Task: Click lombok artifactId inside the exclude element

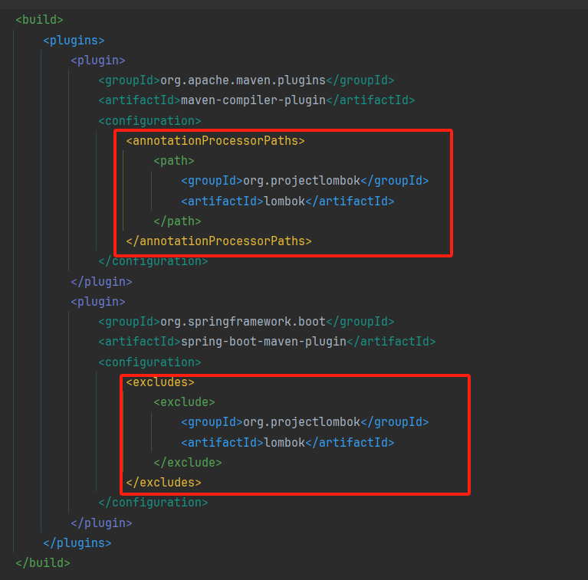Action: coord(284,443)
